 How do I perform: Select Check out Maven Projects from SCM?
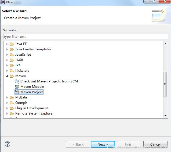pyautogui.click(x=49, y=81)
